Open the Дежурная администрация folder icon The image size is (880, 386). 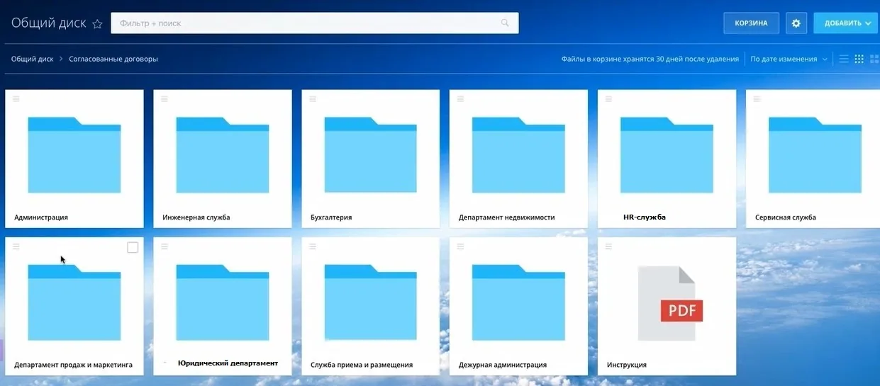click(x=518, y=302)
